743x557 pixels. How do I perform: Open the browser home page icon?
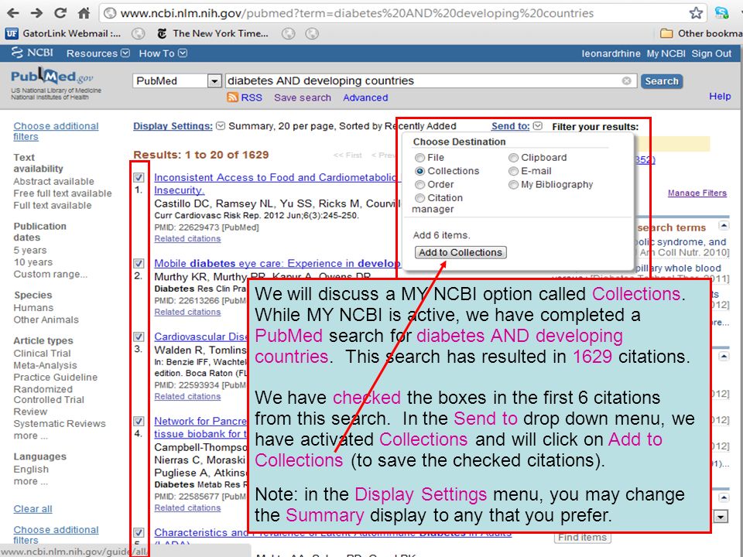click(84, 13)
